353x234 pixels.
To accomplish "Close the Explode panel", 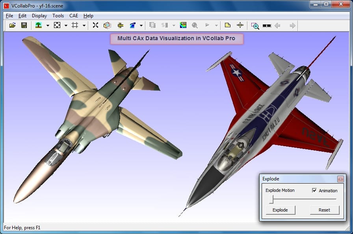I will tap(340, 179).
